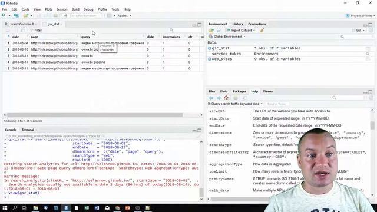Viewport: 377px width, 212px height.
Task: Click the workspace panes grid icon
Action: click(109, 16)
